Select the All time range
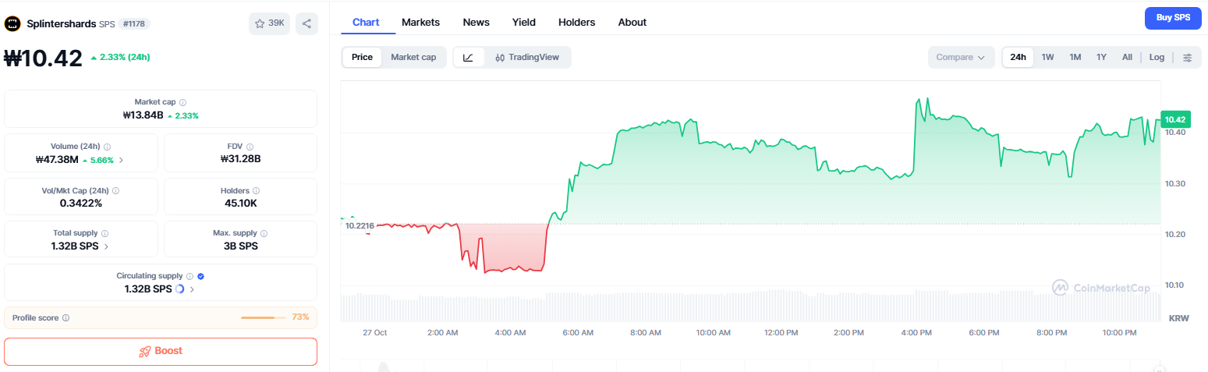Viewport: 1208px width, 372px height. pos(1127,57)
